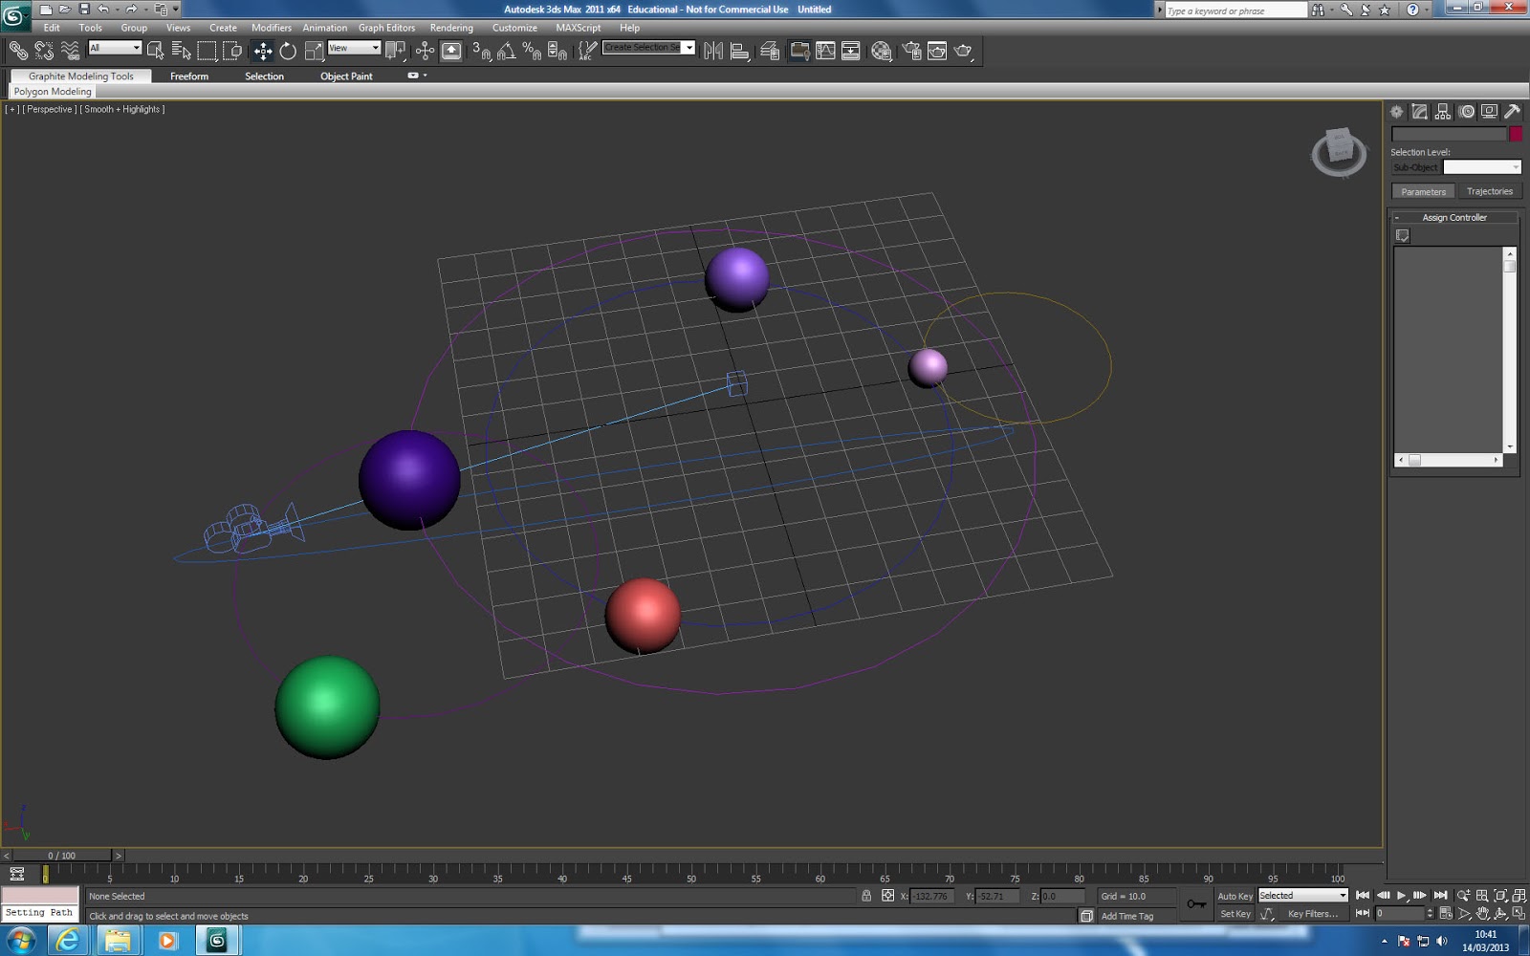The width and height of the screenshot is (1530, 956).
Task: Open the View reference coordinate dropdown
Action: click(356, 46)
